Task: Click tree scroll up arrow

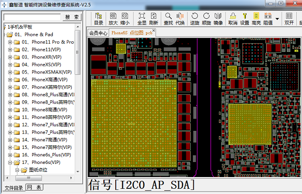Action: click(x=77, y=27)
